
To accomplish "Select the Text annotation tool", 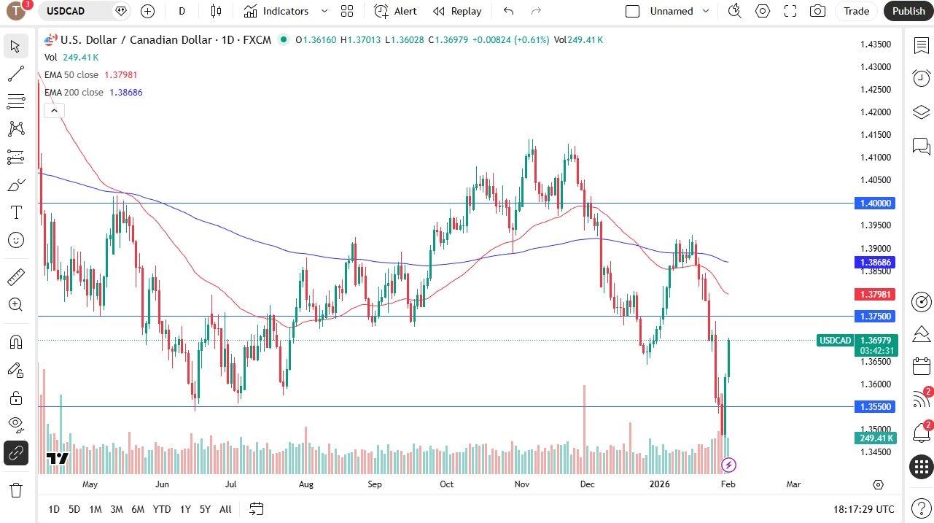I will pos(16,212).
